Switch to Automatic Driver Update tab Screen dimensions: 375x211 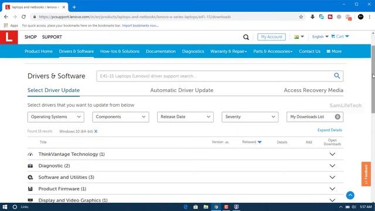coord(182,90)
